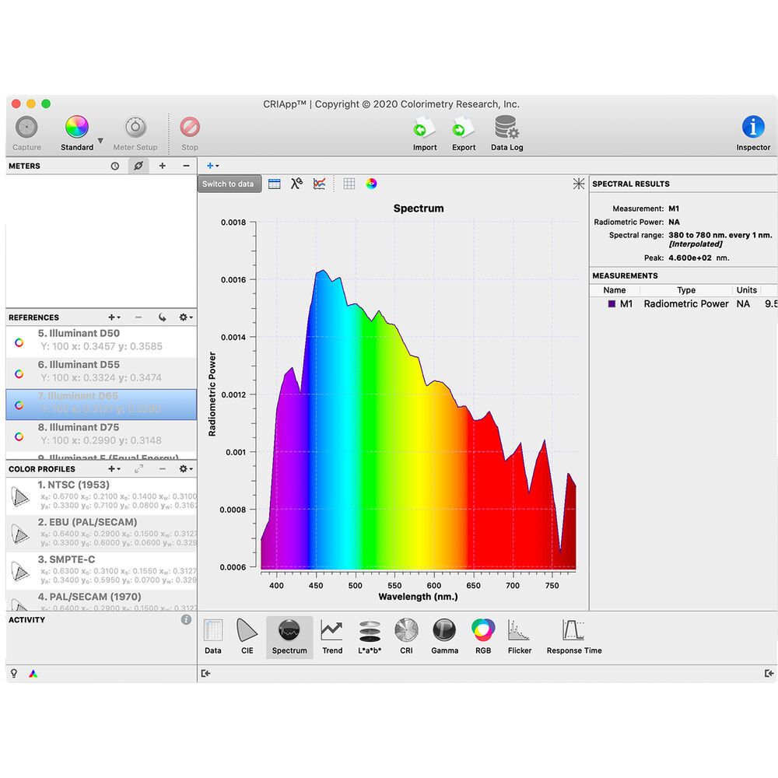
Task: Toggle the meters link icon
Action: coord(138,166)
